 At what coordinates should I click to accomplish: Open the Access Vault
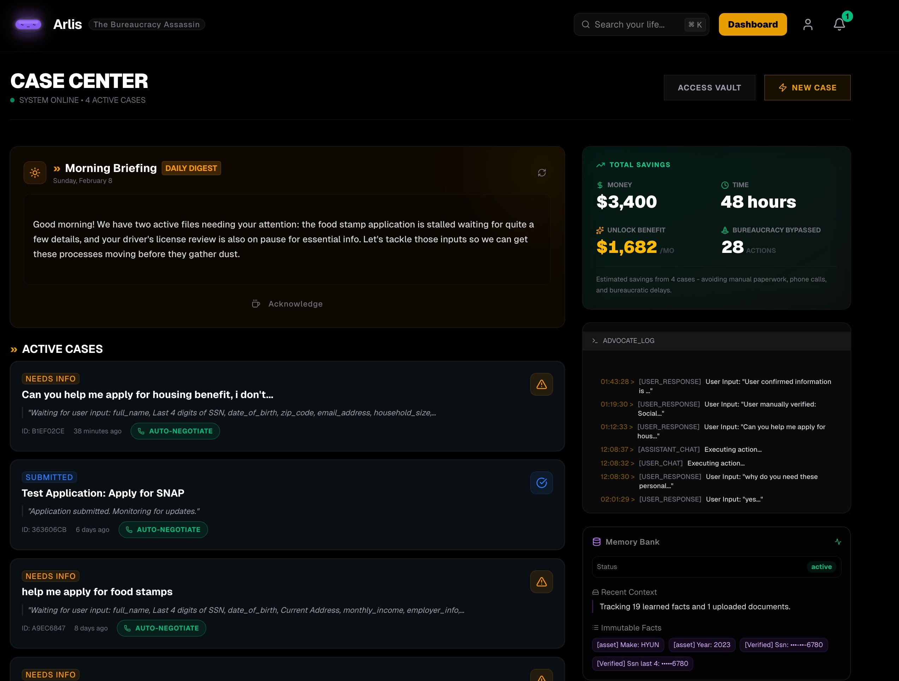click(x=709, y=87)
